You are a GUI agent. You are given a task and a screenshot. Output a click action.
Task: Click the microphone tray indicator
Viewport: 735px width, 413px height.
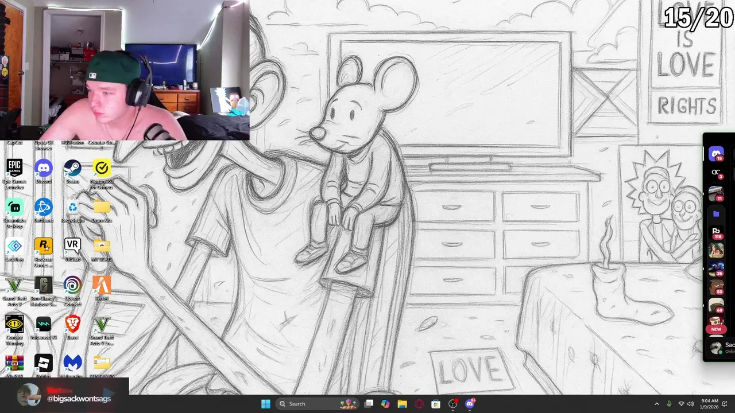(669, 404)
